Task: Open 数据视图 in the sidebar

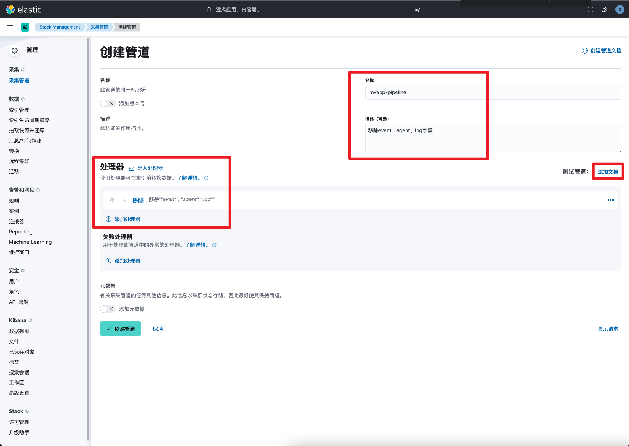Action: click(x=19, y=331)
